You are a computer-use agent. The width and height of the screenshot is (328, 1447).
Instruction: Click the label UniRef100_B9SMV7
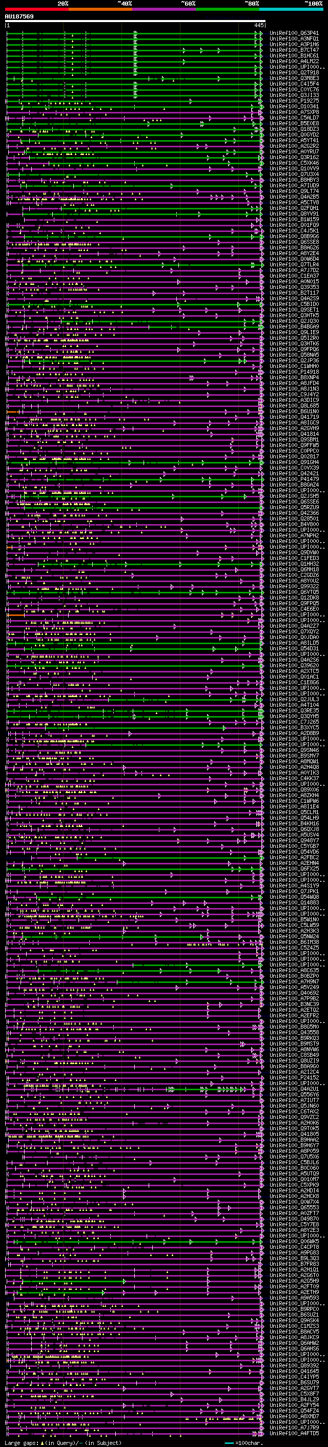tap(294, 756)
